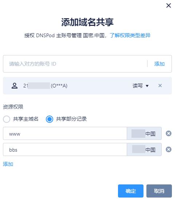
Task: Delete the www record row
Action: click(x=169, y=133)
